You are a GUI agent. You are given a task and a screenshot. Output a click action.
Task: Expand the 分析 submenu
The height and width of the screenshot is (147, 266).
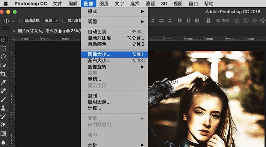click(x=114, y=145)
